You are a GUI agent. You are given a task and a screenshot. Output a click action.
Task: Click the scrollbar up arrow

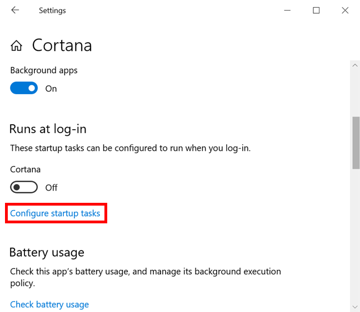(355, 65)
